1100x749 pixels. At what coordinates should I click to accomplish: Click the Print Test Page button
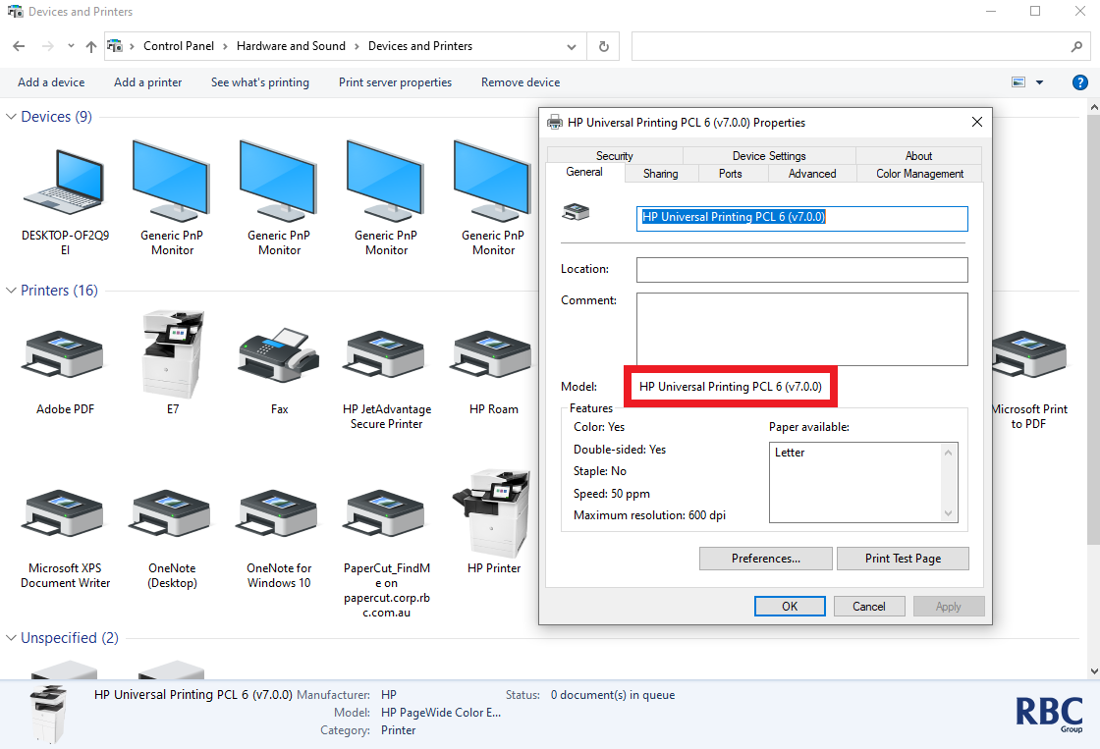[902, 558]
